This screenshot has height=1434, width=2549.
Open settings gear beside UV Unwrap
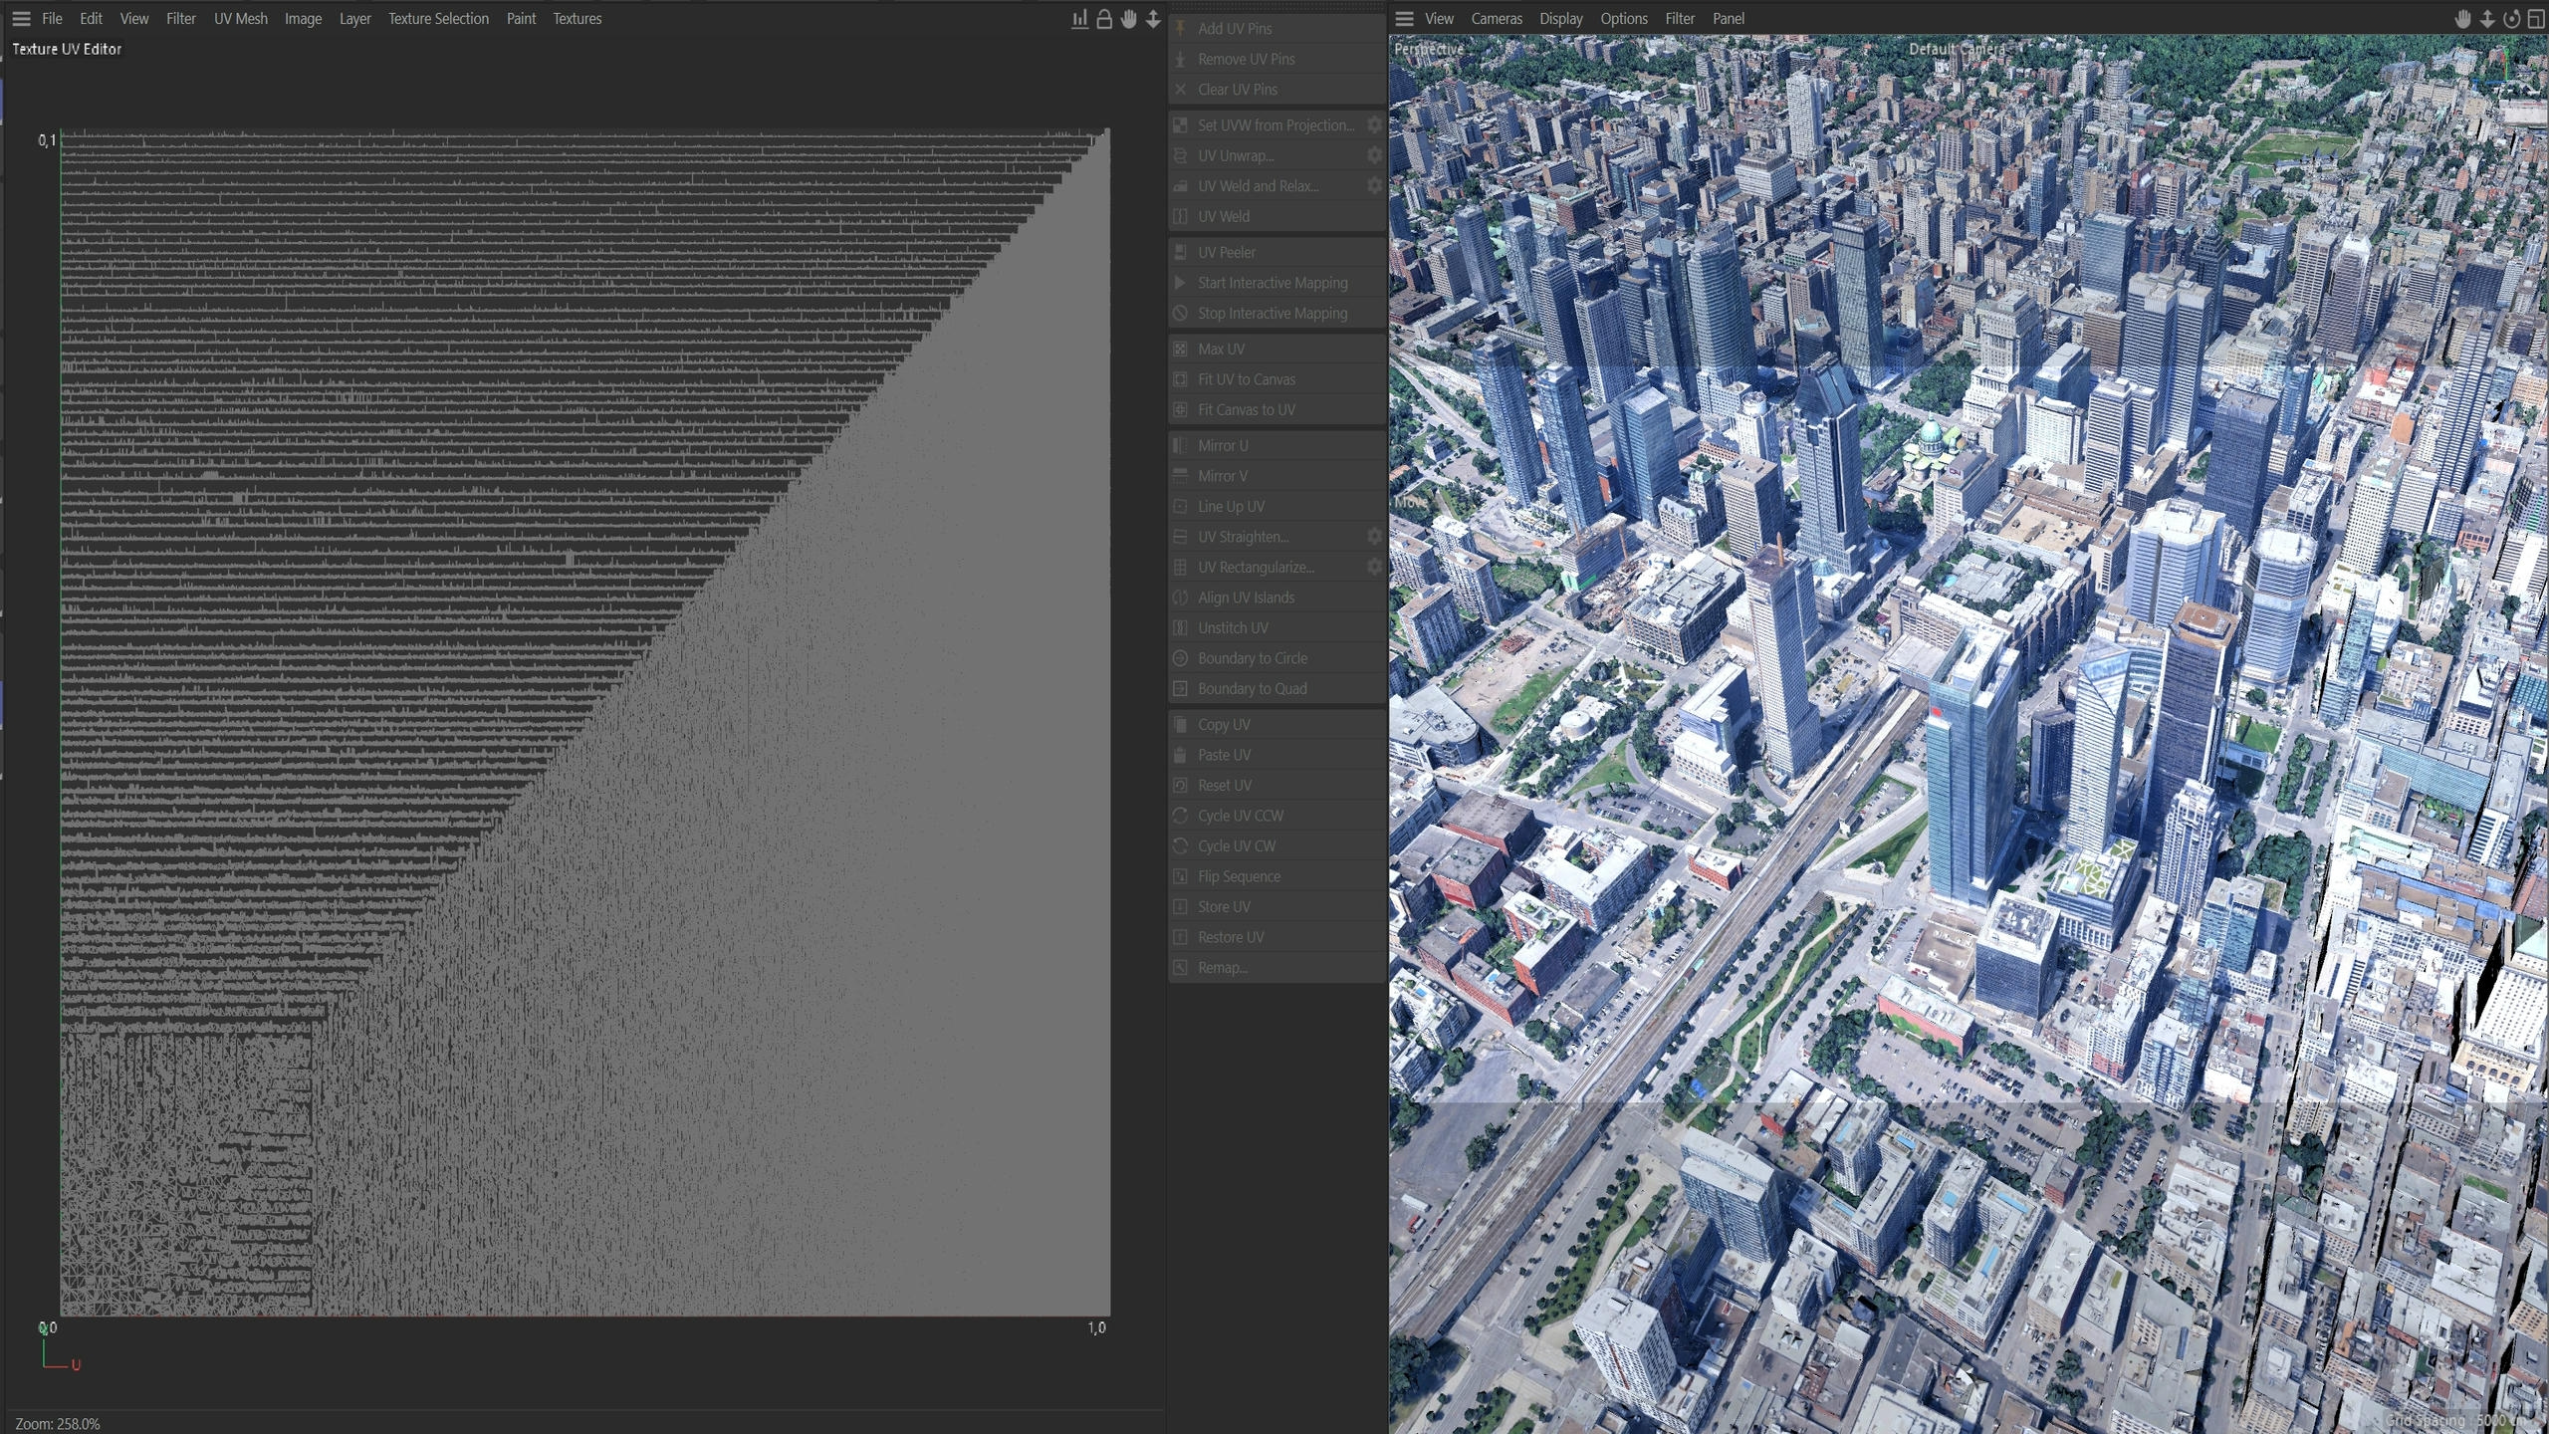[1374, 155]
